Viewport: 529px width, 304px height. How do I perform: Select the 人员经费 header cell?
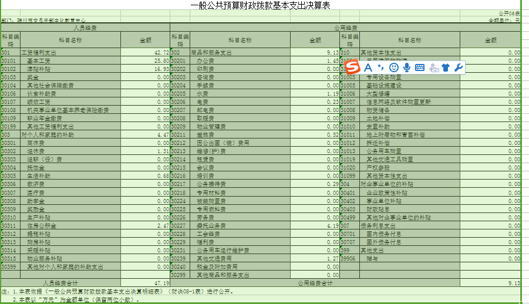click(86, 28)
